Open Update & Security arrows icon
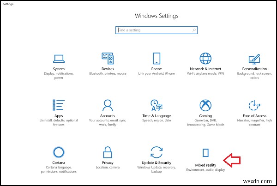This screenshot has height=186, width=277. click(x=157, y=152)
